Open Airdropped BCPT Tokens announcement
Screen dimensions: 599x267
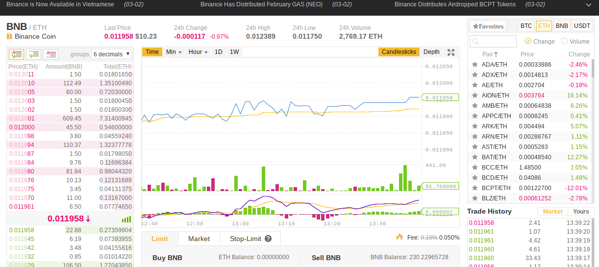pos(455,4)
